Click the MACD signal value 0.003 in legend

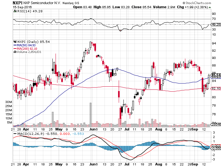(x=64, y=134)
